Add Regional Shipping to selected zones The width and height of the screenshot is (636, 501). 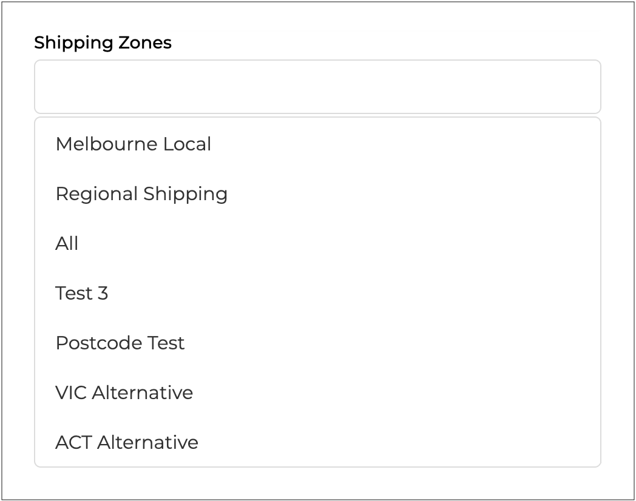pos(141,194)
